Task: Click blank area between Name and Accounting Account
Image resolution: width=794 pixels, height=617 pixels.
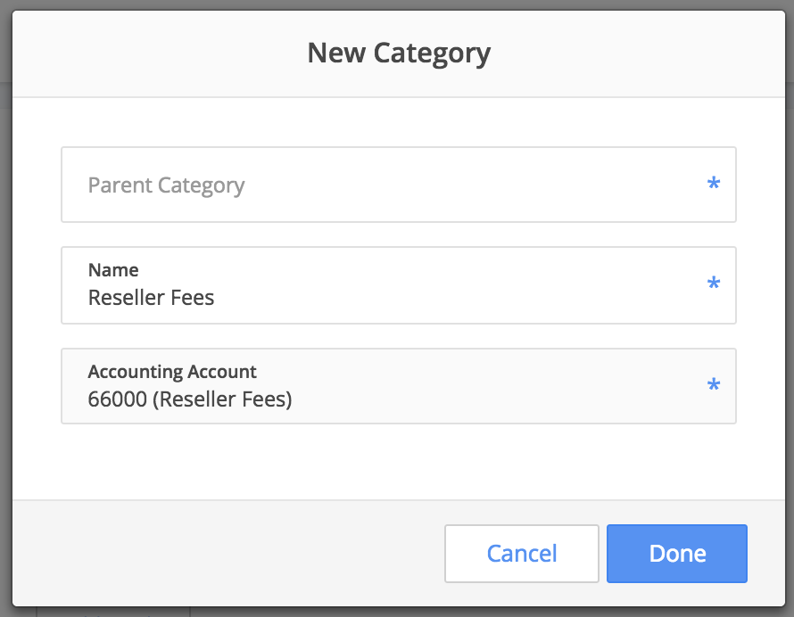Action: click(399, 336)
